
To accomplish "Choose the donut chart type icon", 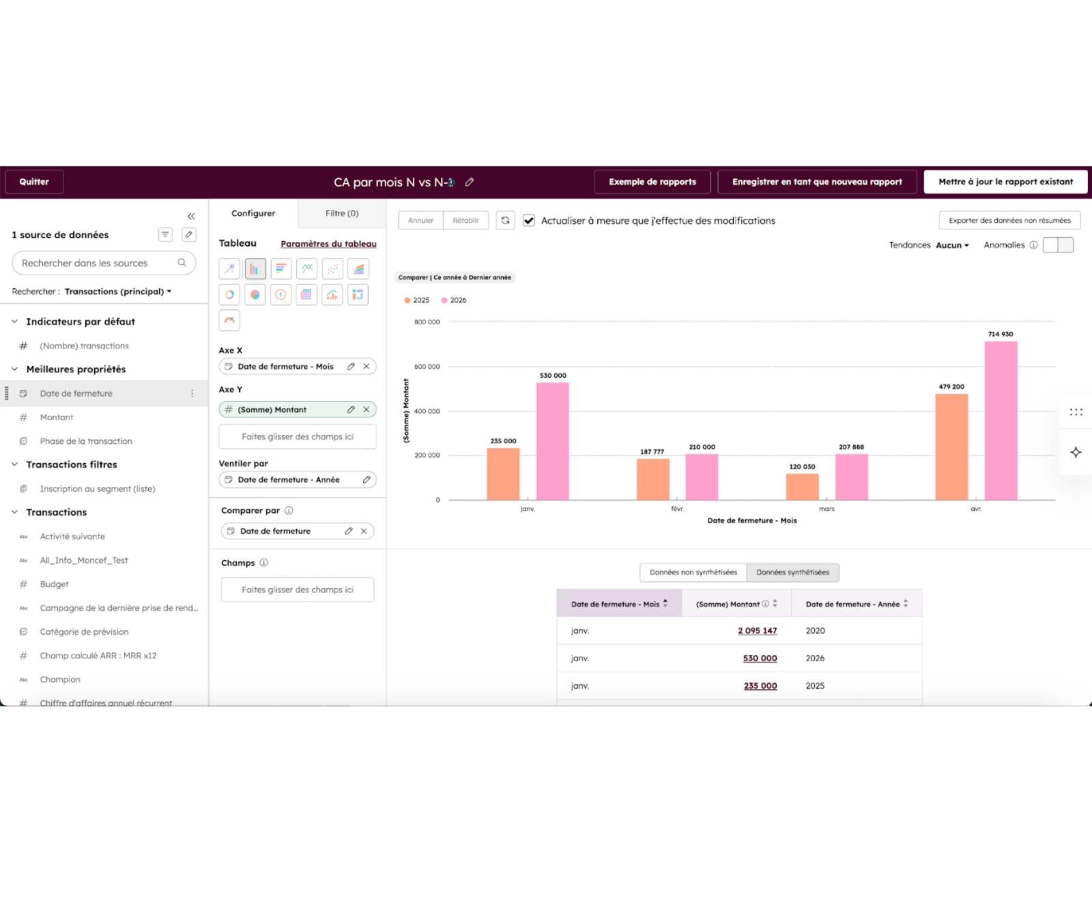I will point(229,295).
